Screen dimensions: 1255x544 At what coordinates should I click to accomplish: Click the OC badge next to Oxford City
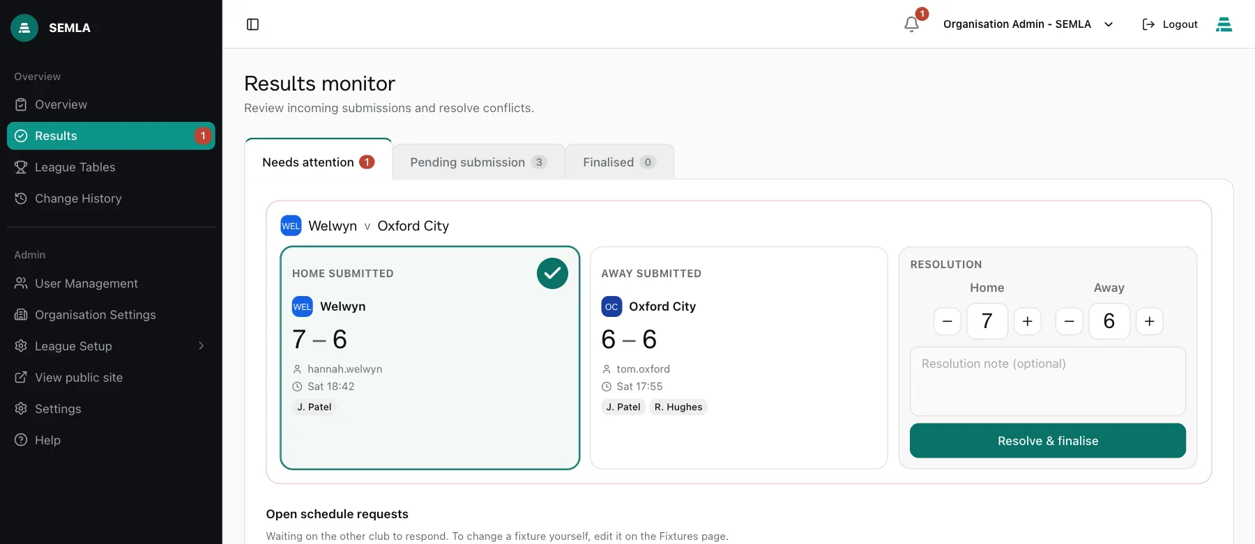(611, 306)
